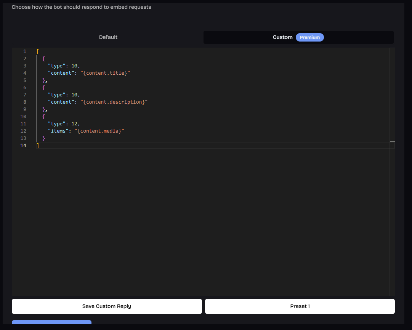The width and height of the screenshot is (412, 330).
Task: Click line number 1 in the gutter
Action: coord(25,51)
